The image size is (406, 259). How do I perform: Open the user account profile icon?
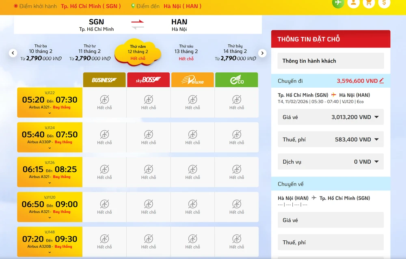[x=353, y=3]
